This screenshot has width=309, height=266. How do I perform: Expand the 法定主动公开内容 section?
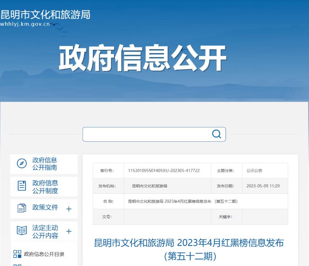click(69, 231)
